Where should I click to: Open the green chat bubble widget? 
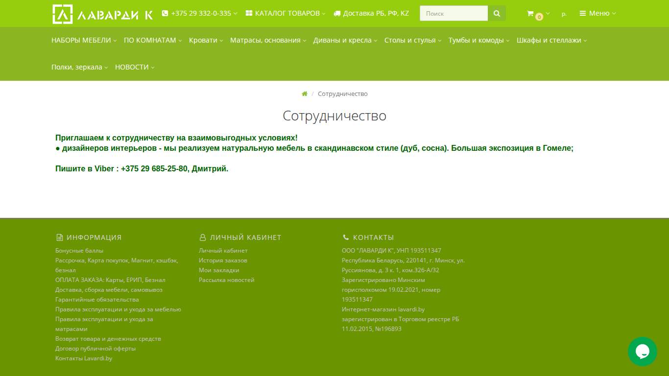point(643,352)
